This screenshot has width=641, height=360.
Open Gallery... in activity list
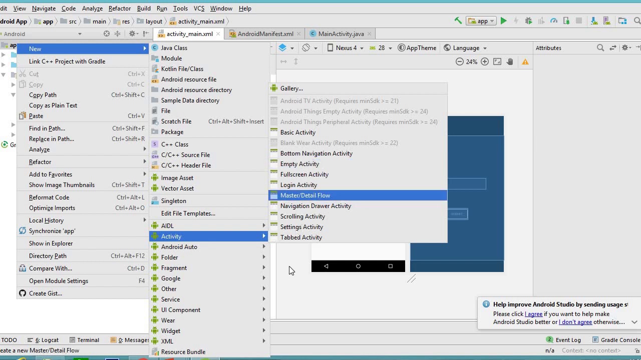point(358,88)
